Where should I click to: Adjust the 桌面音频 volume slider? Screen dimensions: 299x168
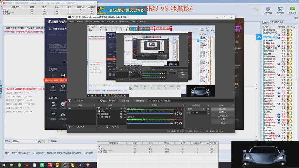pyautogui.click(x=150, y=124)
